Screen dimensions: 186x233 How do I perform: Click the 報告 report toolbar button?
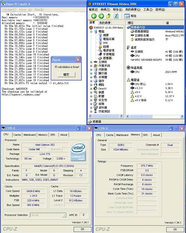point(130,16)
